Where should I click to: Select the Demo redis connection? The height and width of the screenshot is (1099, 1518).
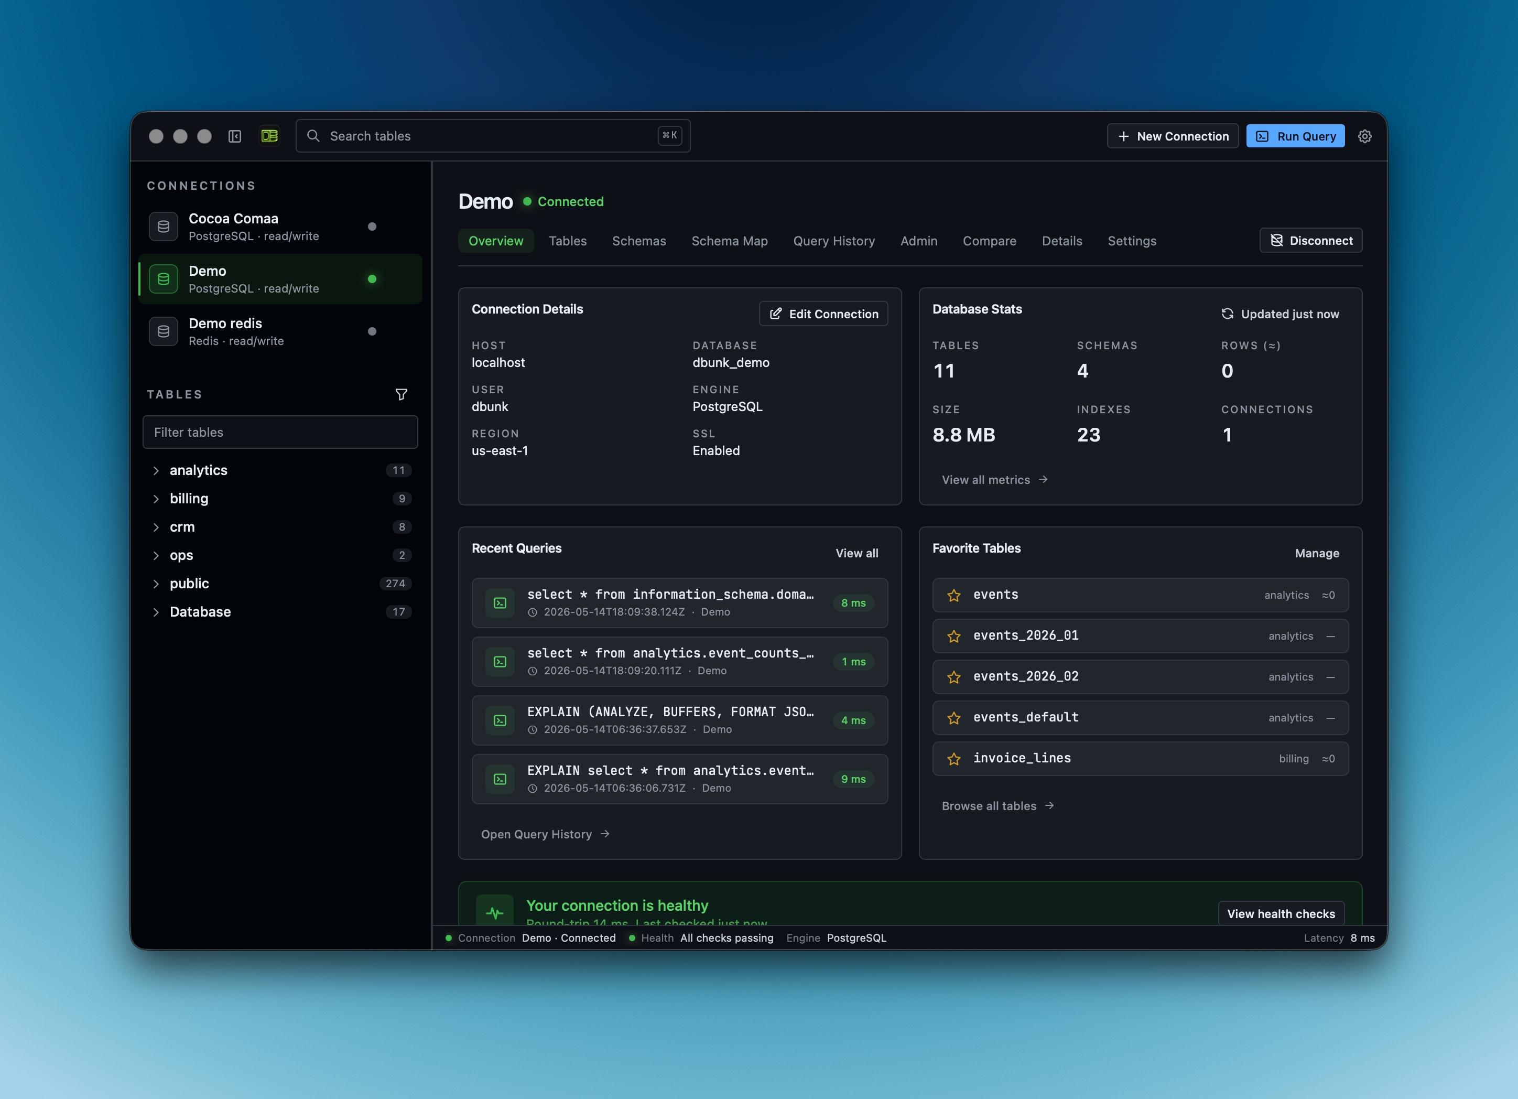280,331
